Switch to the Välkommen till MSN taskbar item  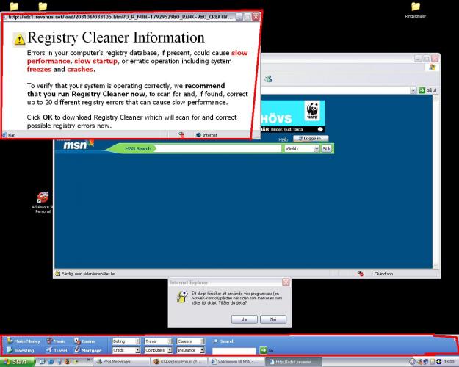coord(236,362)
